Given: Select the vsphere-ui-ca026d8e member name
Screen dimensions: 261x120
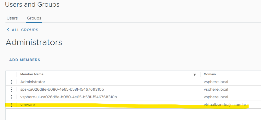Looking at the screenshot, I should coord(68,97).
